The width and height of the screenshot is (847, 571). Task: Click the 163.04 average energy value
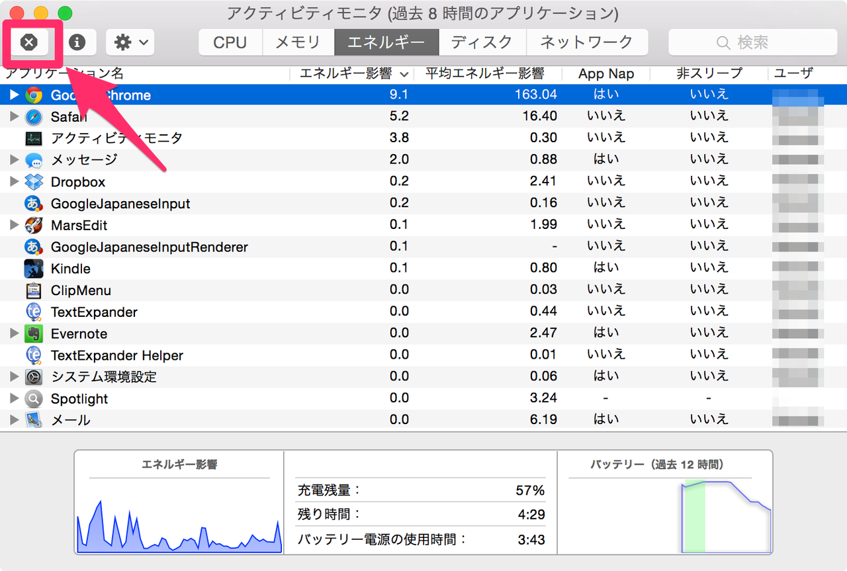point(536,95)
